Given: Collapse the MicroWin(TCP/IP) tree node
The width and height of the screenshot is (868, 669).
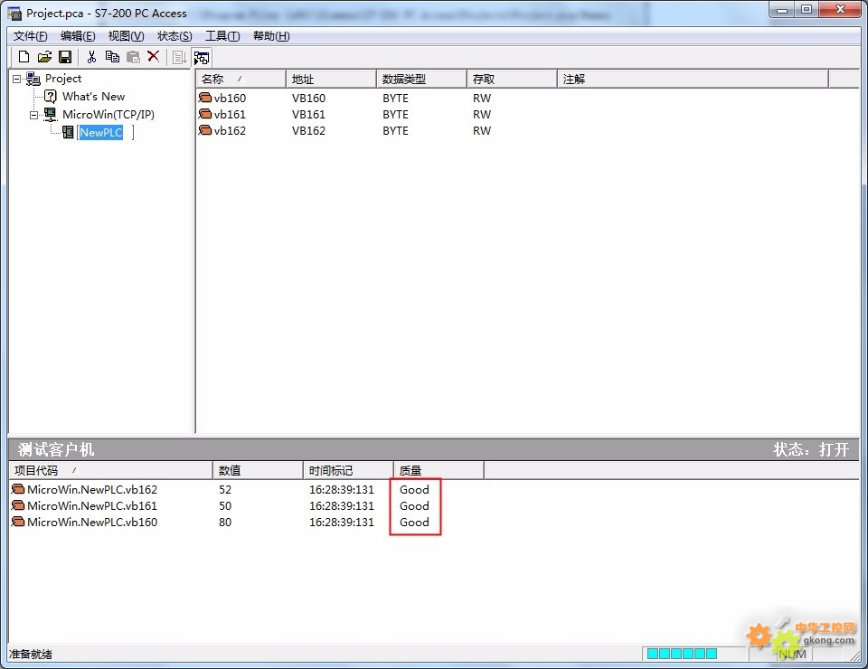Looking at the screenshot, I should click(x=33, y=115).
